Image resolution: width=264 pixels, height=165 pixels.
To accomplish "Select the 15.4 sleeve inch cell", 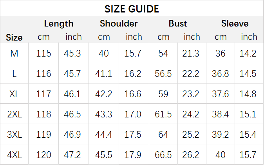I will click(x=248, y=135).
